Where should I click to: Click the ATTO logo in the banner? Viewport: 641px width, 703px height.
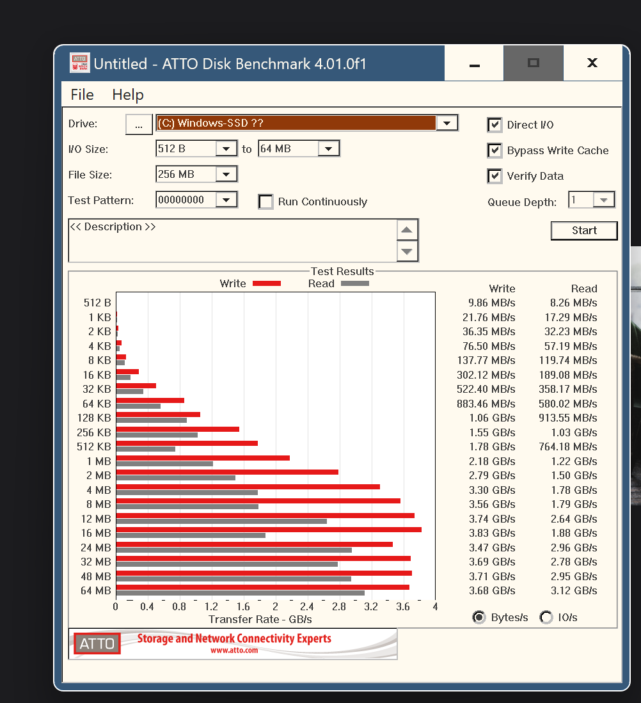[x=97, y=644]
